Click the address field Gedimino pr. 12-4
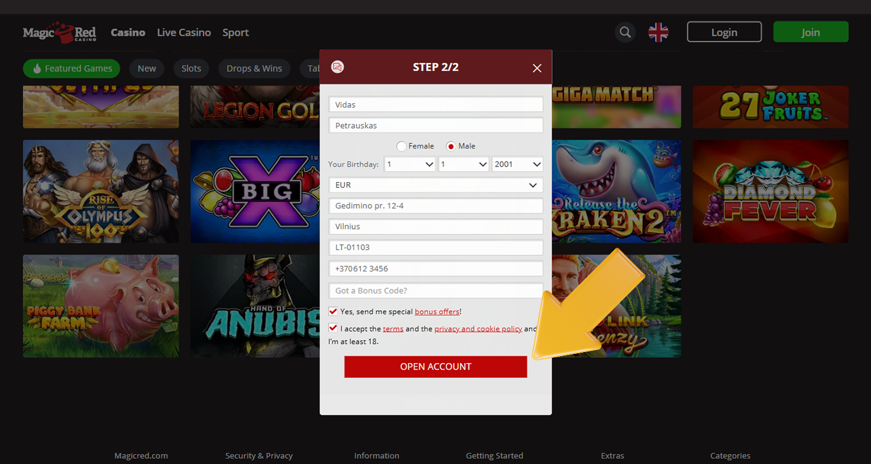Screen dimensions: 871x464 pos(435,206)
